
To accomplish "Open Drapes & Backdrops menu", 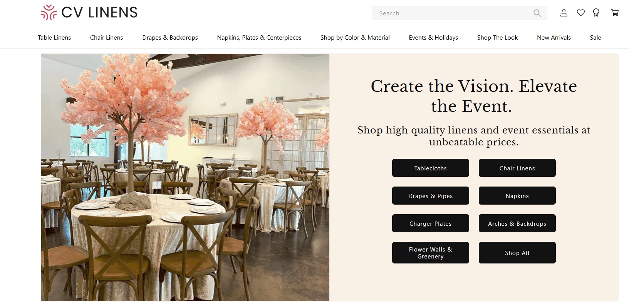I will coord(170,37).
